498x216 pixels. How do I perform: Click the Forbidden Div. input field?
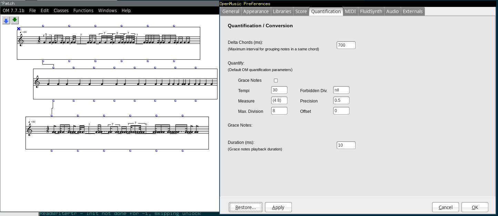point(341,90)
